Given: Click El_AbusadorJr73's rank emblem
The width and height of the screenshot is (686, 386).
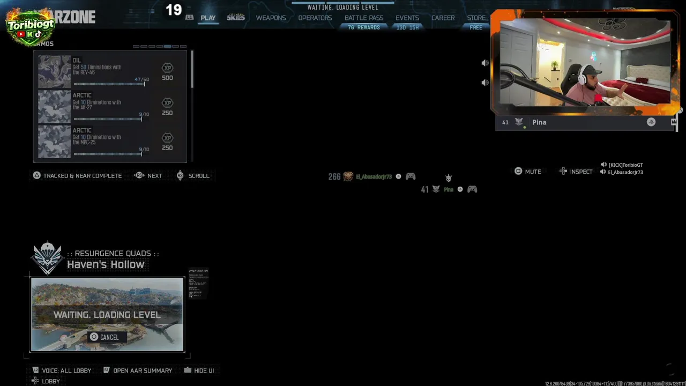Looking at the screenshot, I should [x=348, y=176].
